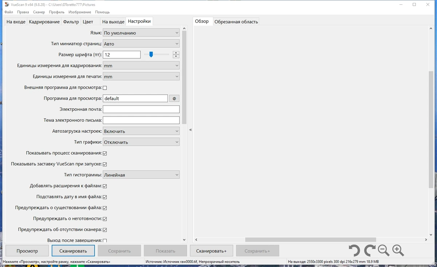Click the VueScan icon in the title bar

click(x=7, y=4)
